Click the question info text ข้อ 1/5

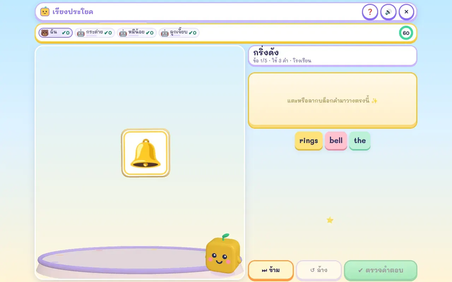[260, 61]
